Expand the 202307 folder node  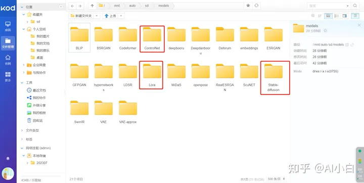click(27, 163)
